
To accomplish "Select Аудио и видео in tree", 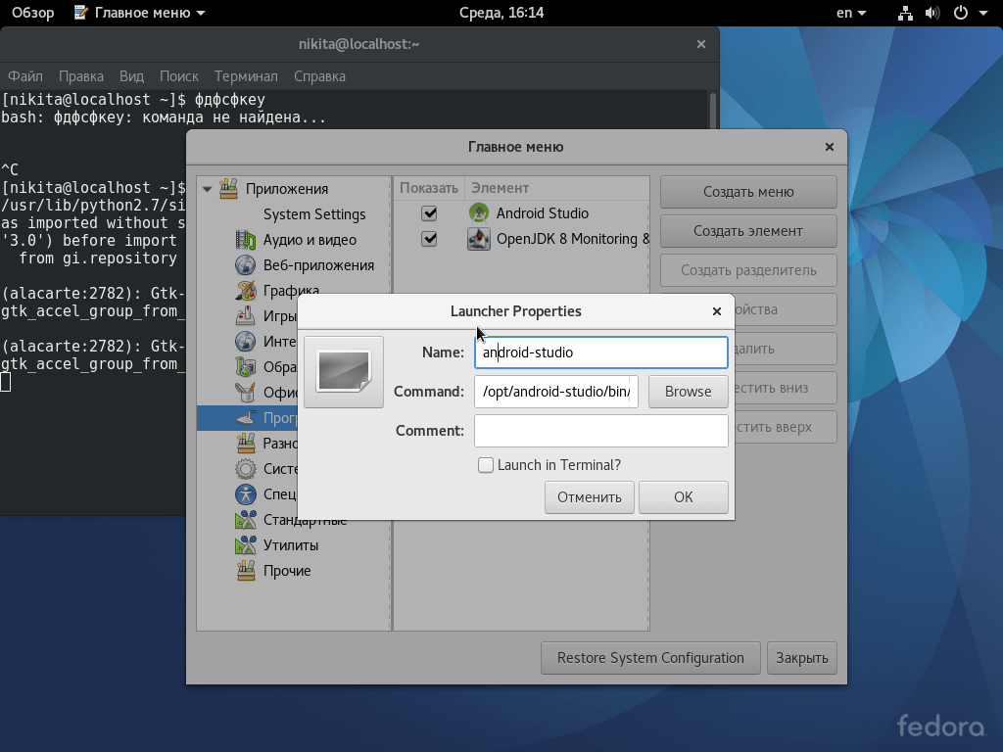I will [310, 240].
